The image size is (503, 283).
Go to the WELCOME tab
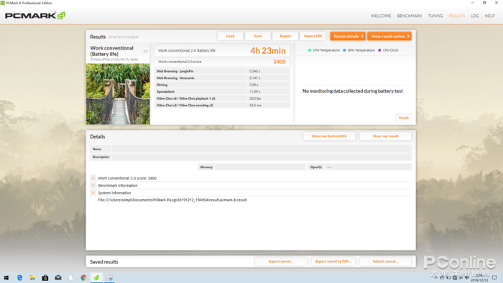point(381,16)
